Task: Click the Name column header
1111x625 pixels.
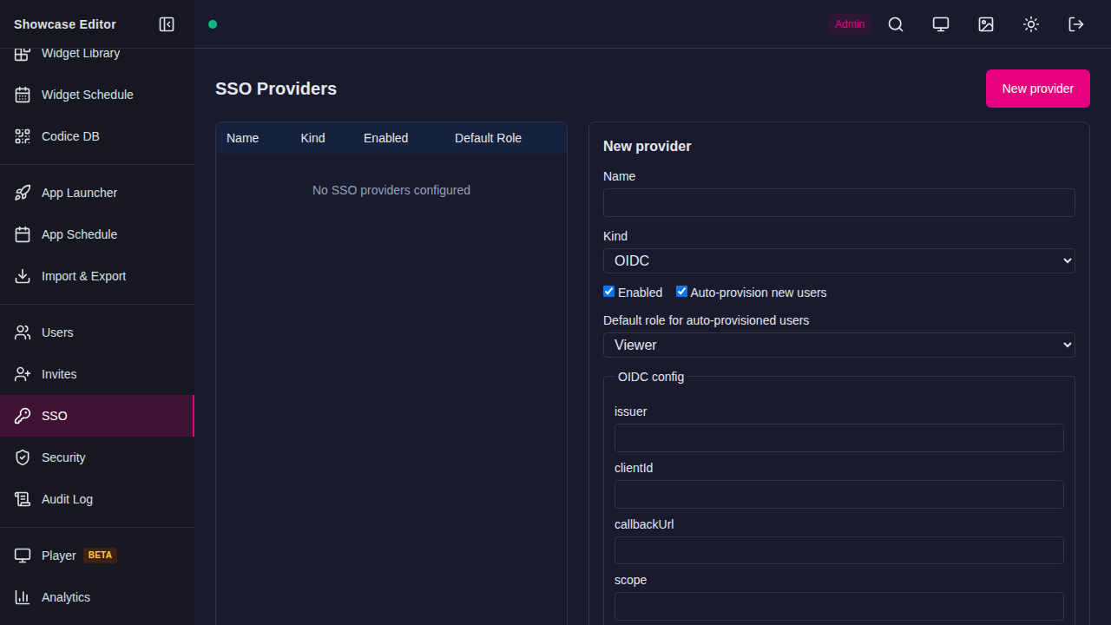Action: click(x=243, y=138)
